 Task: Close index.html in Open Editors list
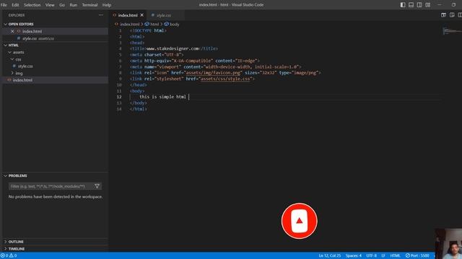[12, 31]
